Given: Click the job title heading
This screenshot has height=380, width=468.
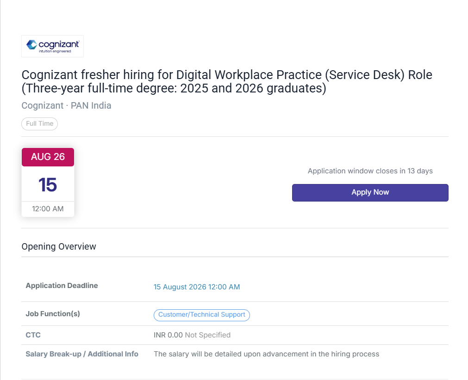Looking at the screenshot, I should tap(227, 81).
